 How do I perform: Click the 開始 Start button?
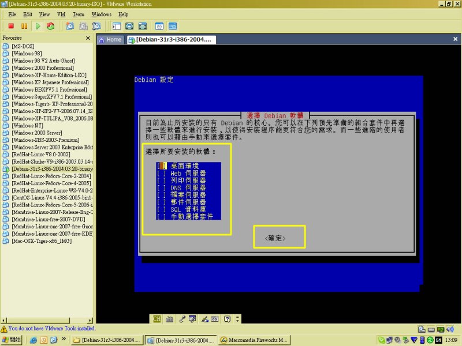12,340
